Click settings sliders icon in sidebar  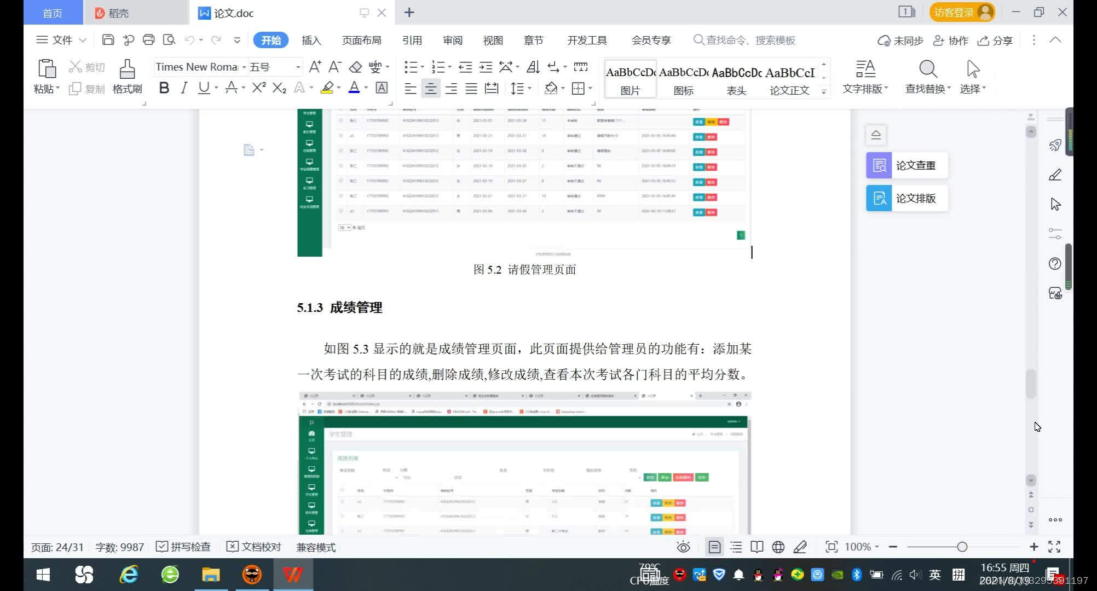(x=1055, y=234)
